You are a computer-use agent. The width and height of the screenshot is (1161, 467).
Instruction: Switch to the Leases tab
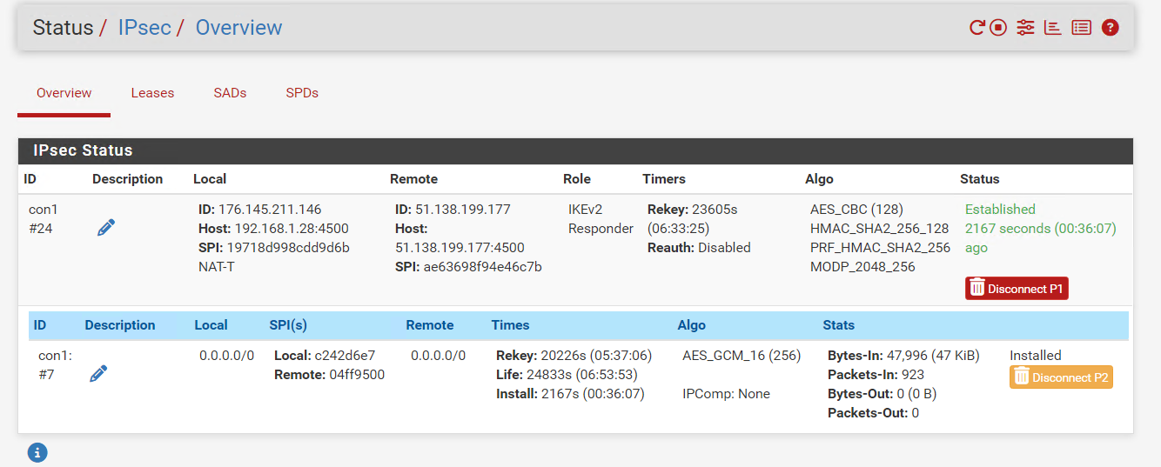click(152, 93)
